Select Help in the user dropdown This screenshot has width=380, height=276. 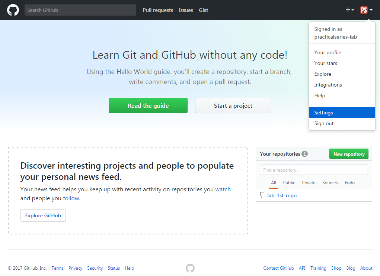342,95
